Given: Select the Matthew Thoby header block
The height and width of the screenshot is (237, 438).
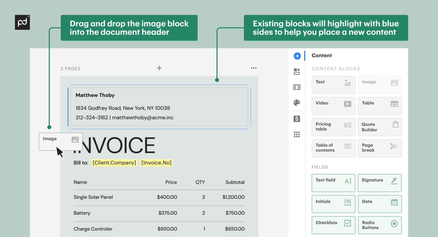Looking at the screenshot, I should [159, 106].
